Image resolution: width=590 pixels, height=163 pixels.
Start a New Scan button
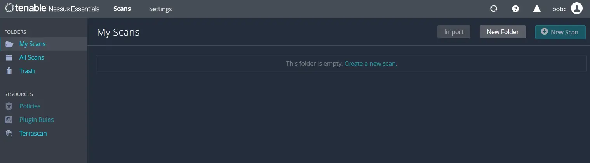[x=560, y=32]
